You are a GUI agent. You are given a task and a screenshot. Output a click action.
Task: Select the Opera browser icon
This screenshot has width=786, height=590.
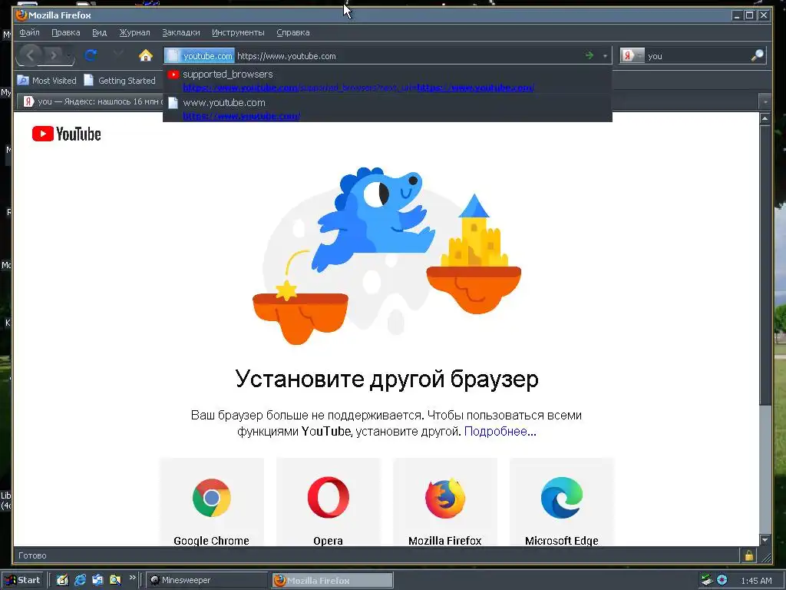point(329,497)
